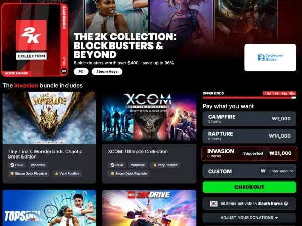Click the Steam Keys tag
This screenshot has height=226, width=302.
point(107,72)
